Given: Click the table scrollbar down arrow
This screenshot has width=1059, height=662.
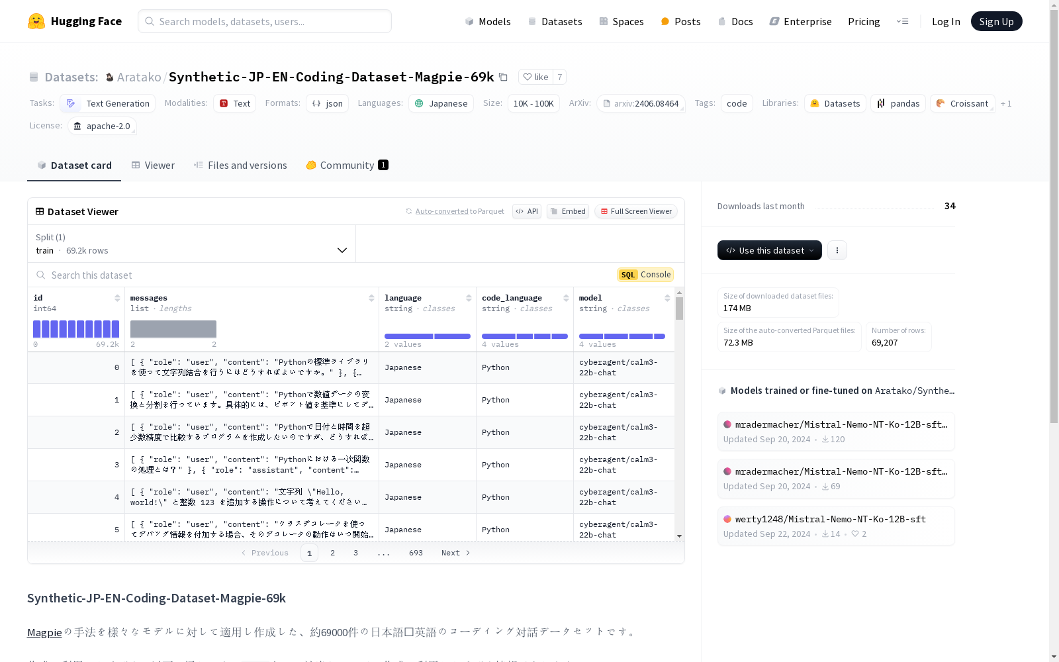Looking at the screenshot, I should pyautogui.click(x=679, y=536).
